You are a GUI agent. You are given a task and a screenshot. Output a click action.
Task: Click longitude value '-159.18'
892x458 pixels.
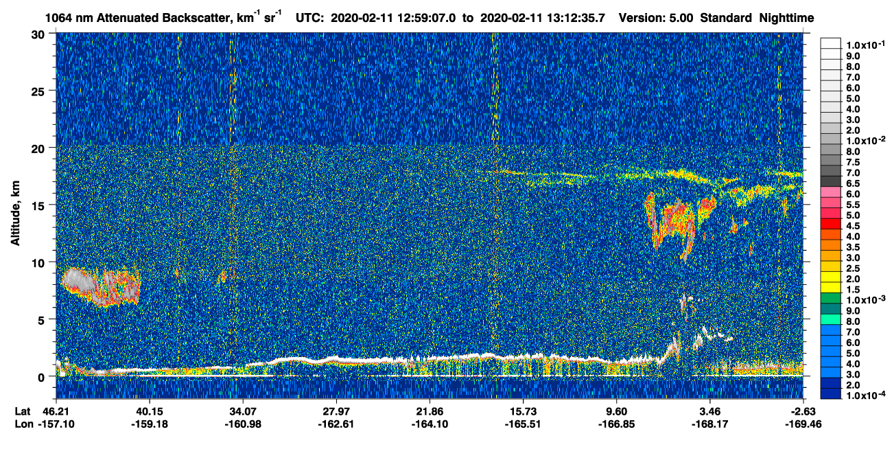click(149, 424)
